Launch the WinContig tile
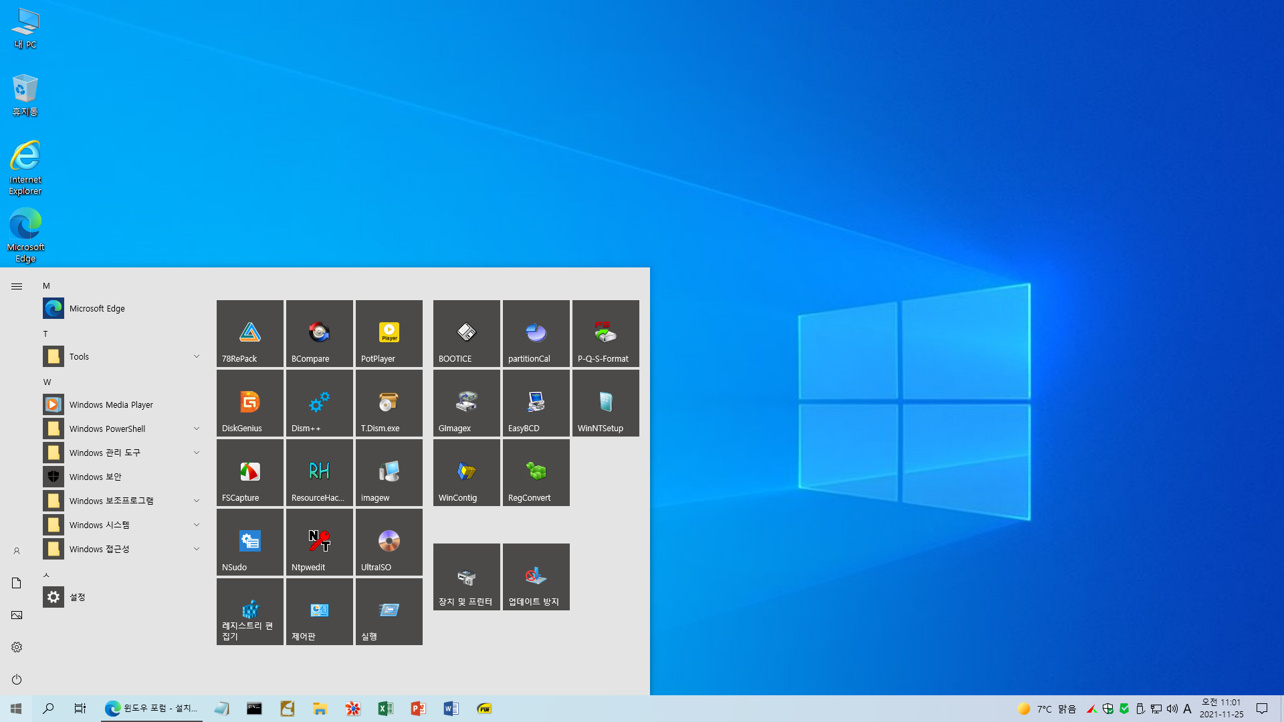 [467, 473]
